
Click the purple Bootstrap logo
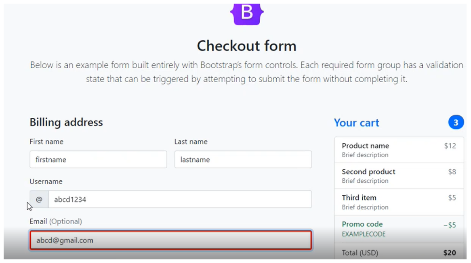point(247,14)
